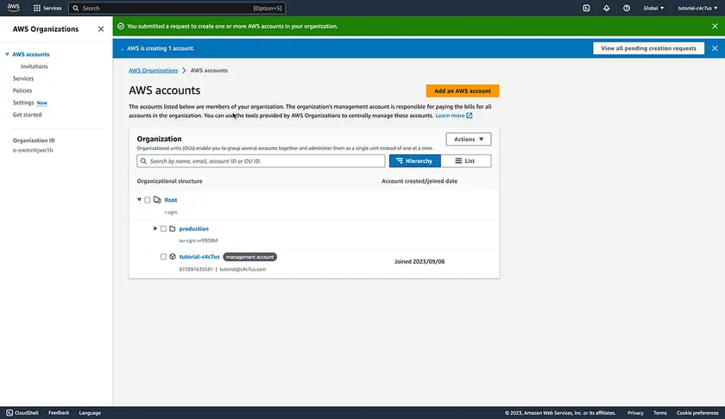Viewport: 725px width, 419px height.
Task: Click the tutorial-c4c7us account cube icon
Action: 173,256
